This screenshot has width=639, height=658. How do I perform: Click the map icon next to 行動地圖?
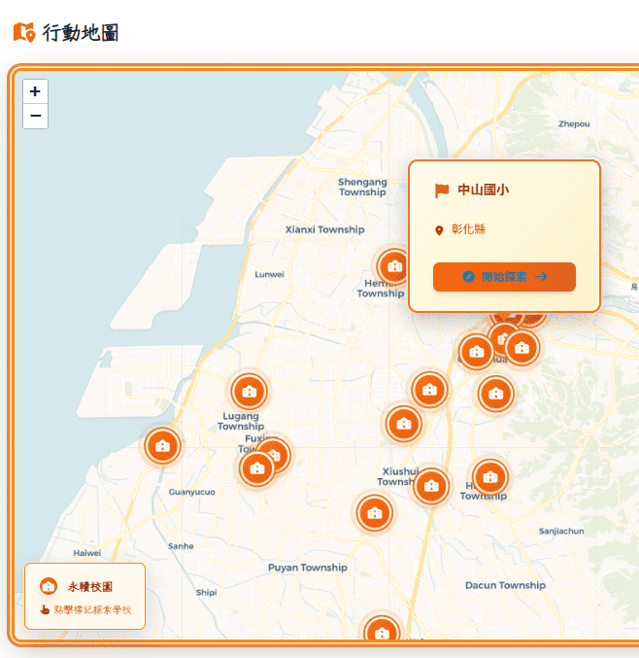coord(23,33)
